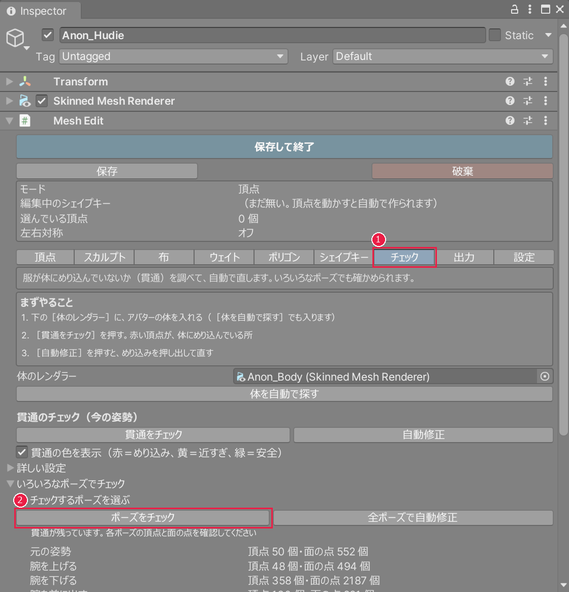Click the Mesh Edit script icon
Screen dimensions: 569x592
25,121
